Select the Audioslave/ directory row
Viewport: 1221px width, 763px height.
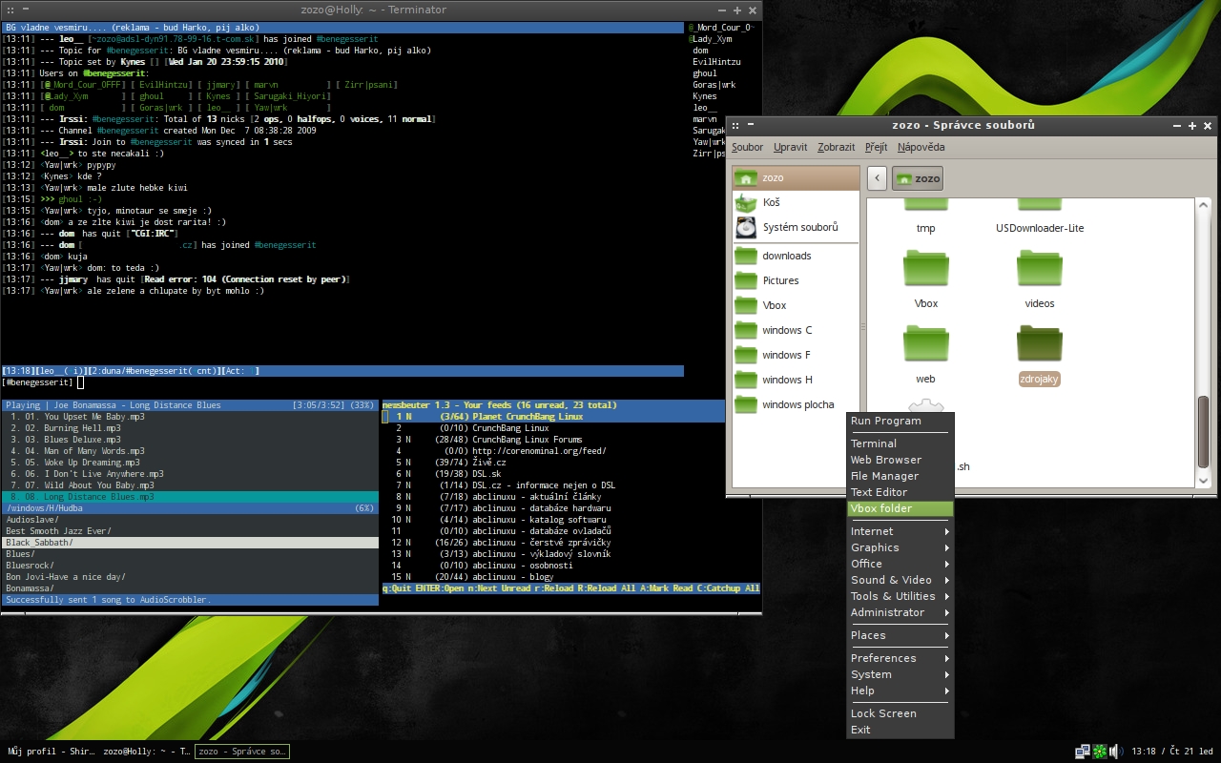click(190, 520)
